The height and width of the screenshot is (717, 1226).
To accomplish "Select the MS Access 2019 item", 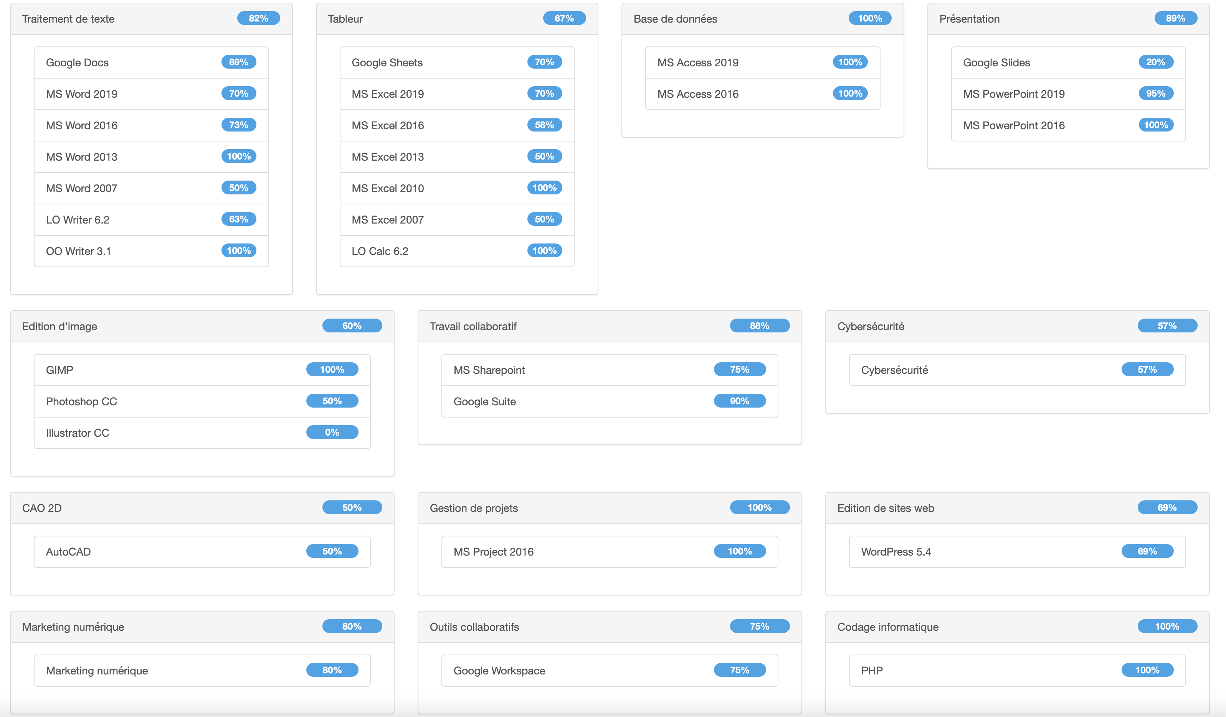I will 762,62.
